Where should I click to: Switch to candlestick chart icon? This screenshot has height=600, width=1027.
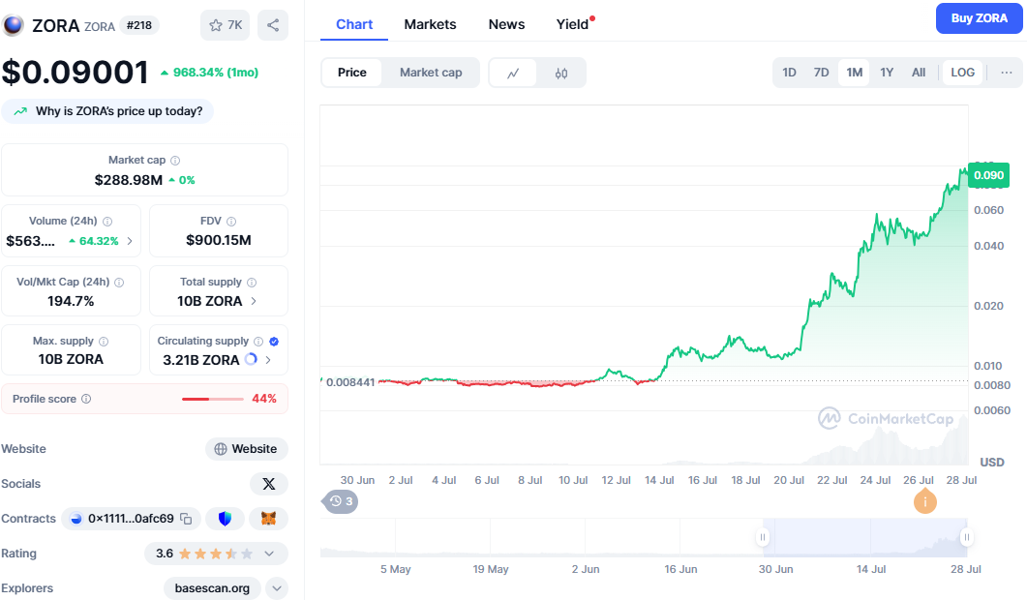(561, 73)
